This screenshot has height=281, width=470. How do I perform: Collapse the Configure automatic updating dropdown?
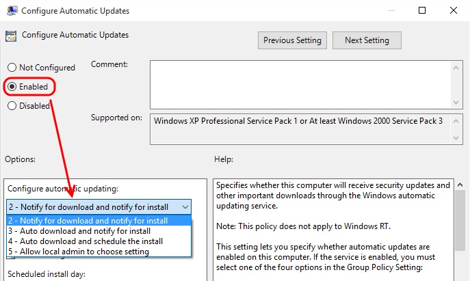[185, 206]
